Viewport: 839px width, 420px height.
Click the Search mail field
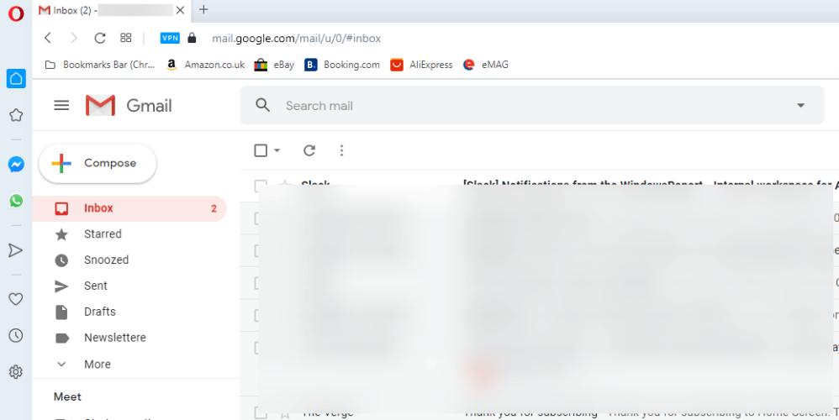(x=532, y=105)
